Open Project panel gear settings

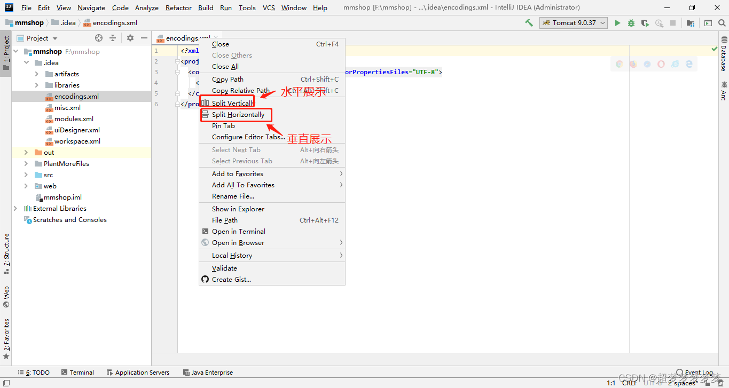point(130,38)
